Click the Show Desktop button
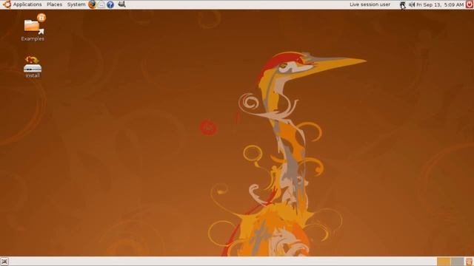The image size is (474, 266). [x=4, y=262]
